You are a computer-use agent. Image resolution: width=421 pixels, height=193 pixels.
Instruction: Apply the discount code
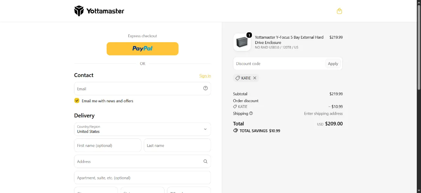pos(333,64)
